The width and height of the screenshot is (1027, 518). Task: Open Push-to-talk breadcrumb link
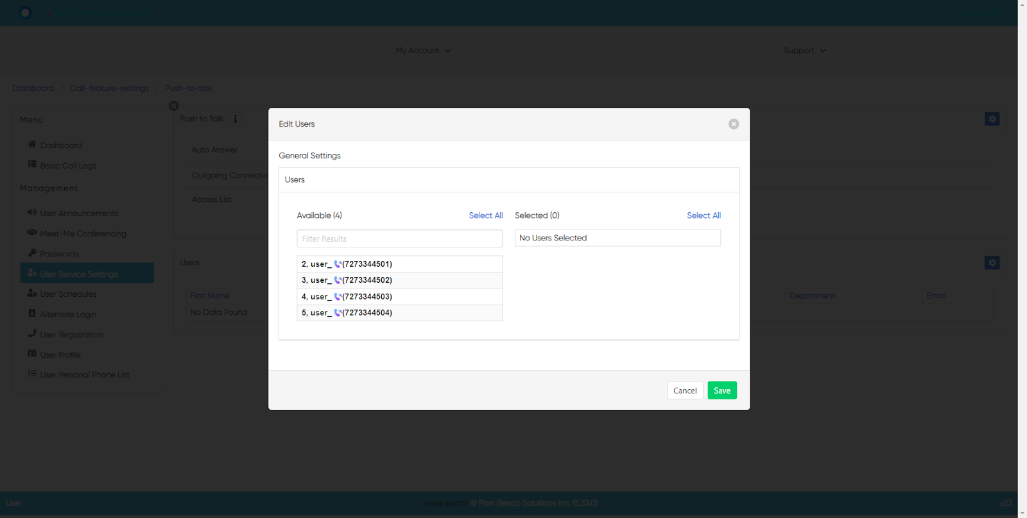tap(188, 88)
